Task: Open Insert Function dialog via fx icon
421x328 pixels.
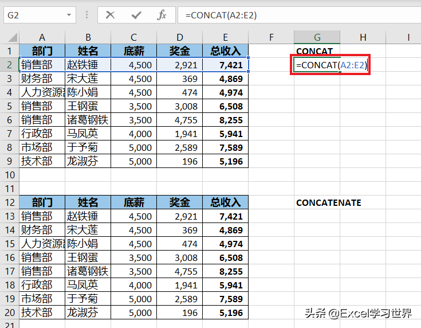Action: point(162,15)
